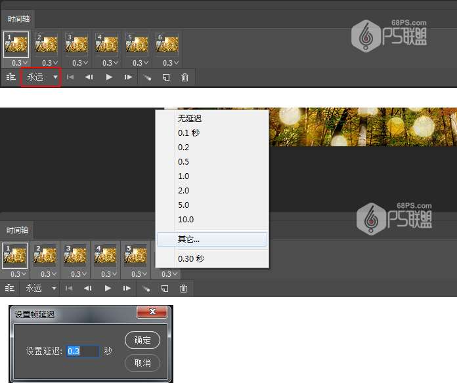Open frame 3 delay dropdown in upper timeline
This screenshot has height=383, width=457.
point(80,63)
